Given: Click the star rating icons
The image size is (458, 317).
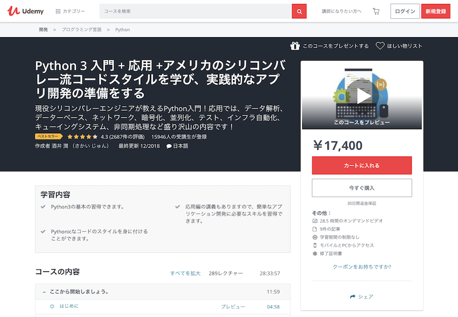Looking at the screenshot, I should 82,137.
